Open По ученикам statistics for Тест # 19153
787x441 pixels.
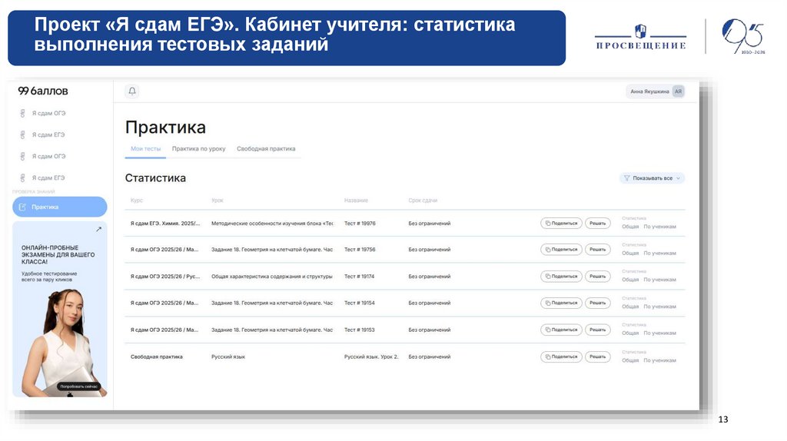coord(659,333)
